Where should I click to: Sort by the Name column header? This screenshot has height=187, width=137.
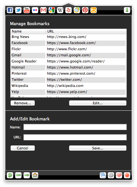coord(28,31)
